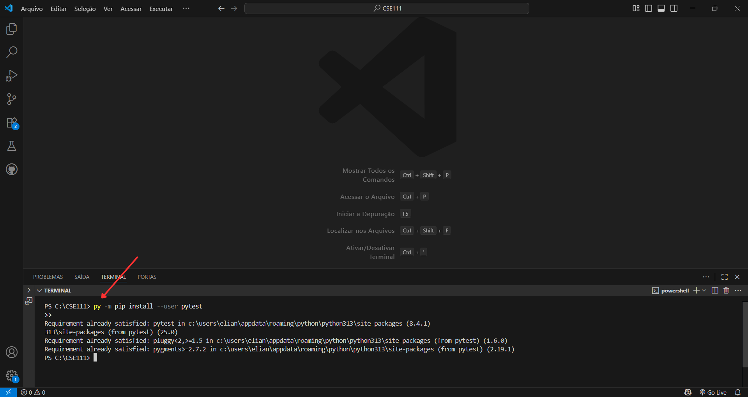Open Customize Layout icon
The height and width of the screenshot is (397, 748).
636,8
